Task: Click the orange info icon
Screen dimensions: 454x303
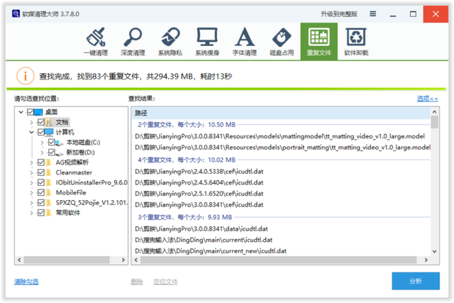Action: point(26,76)
